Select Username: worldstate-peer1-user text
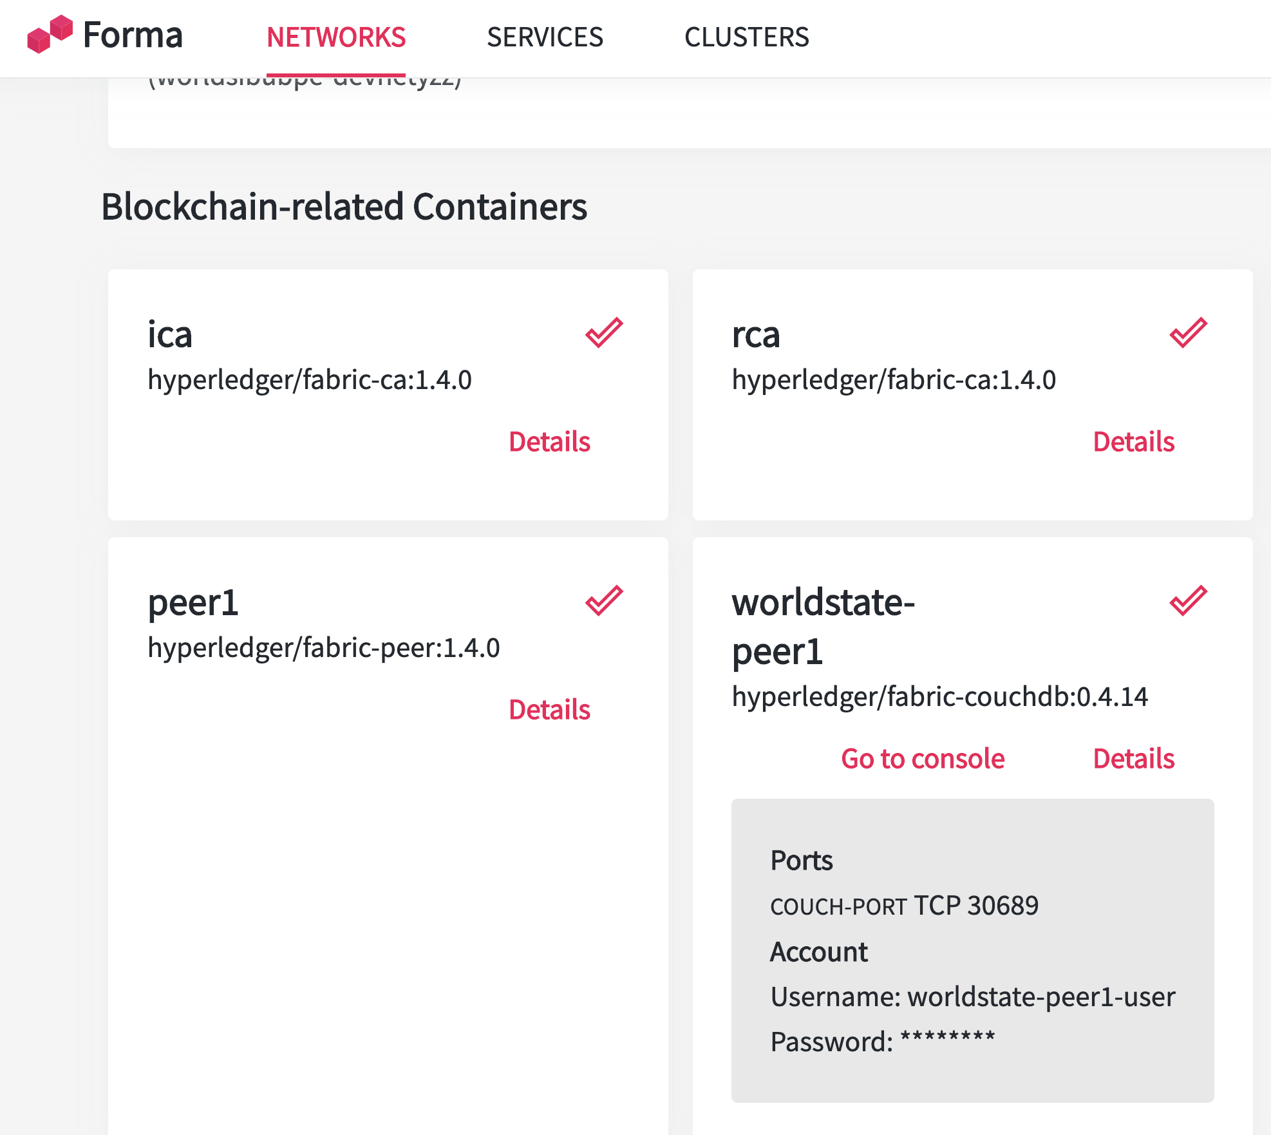This screenshot has height=1135, width=1271. [x=973, y=997]
